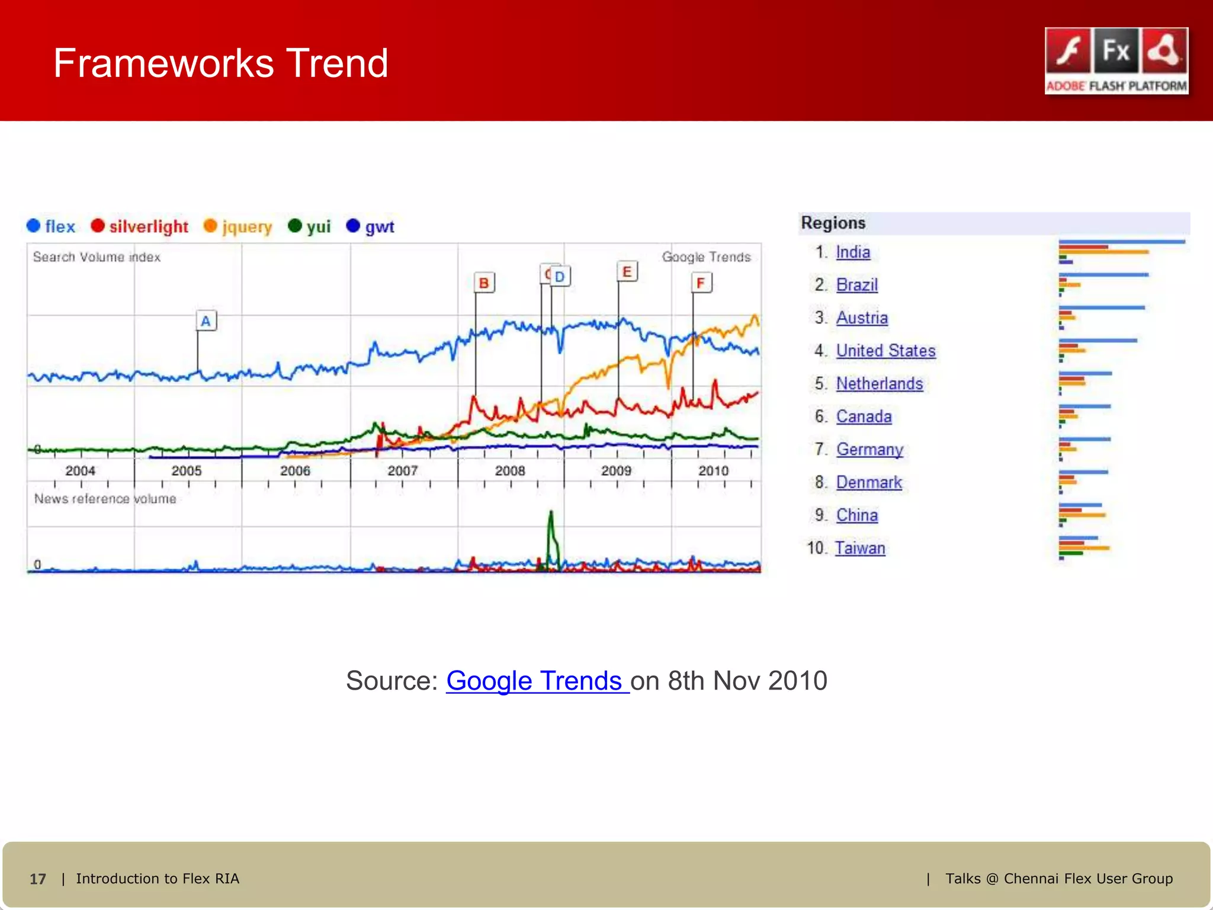Select chart event marker B

point(484,283)
